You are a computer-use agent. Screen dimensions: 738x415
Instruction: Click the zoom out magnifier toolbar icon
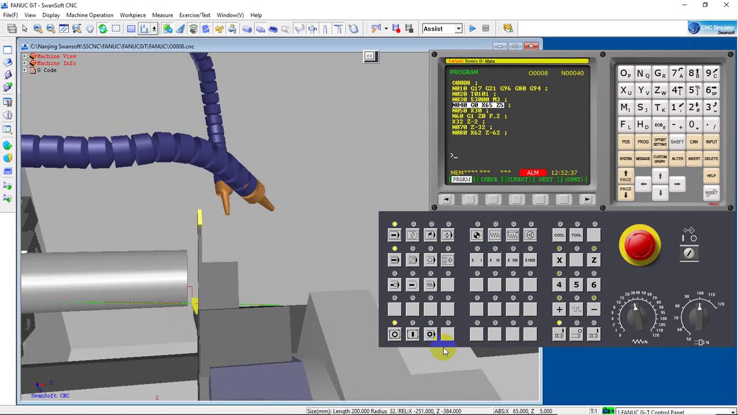51,29
